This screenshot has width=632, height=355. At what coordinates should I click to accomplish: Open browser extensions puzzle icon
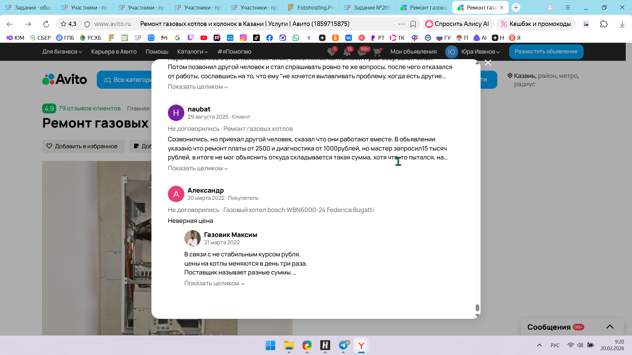click(x=604, y=24)
